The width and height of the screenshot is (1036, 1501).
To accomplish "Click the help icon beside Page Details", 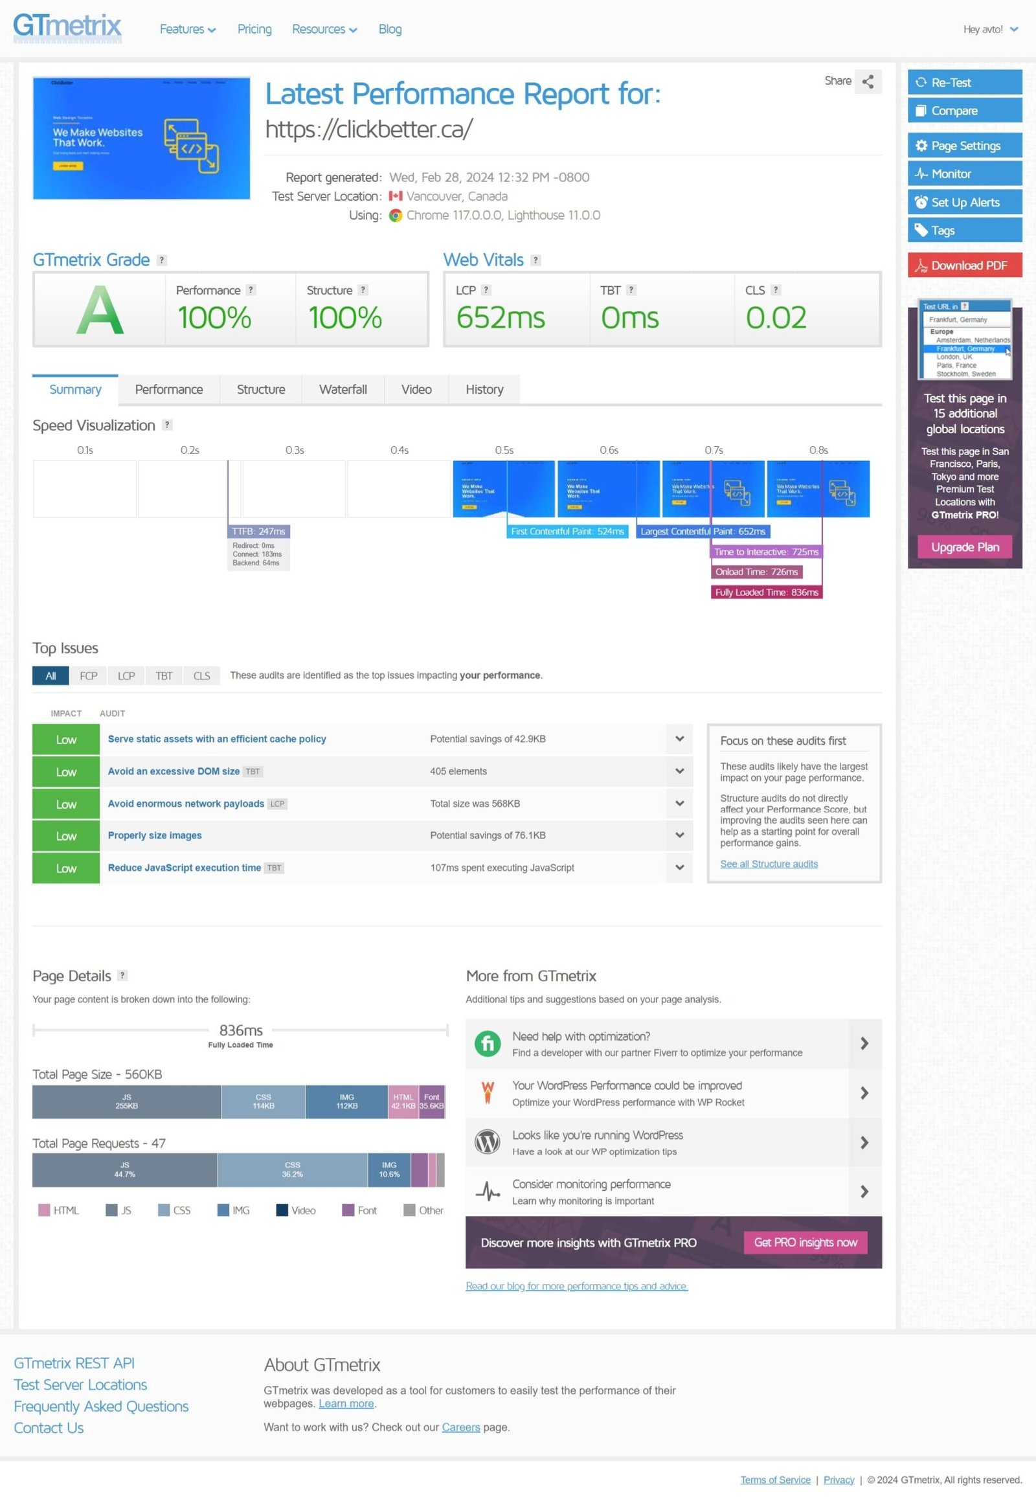I will [122, 976].
